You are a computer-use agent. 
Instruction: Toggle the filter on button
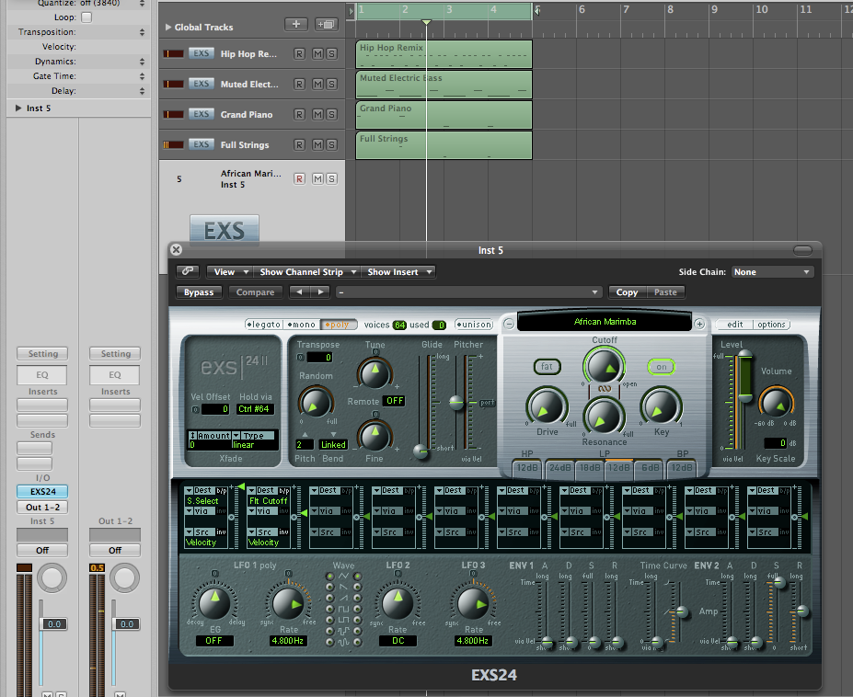coord(661,367)
